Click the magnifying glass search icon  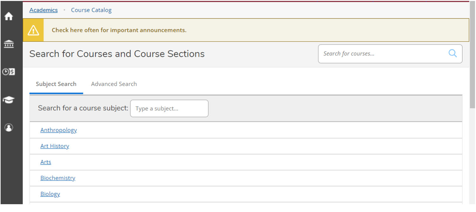(453, 53)
